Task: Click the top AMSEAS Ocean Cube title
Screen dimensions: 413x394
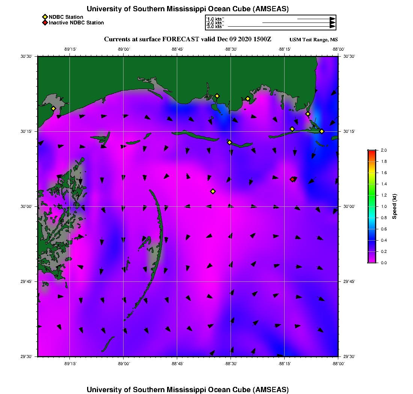Action: point(188,9)
